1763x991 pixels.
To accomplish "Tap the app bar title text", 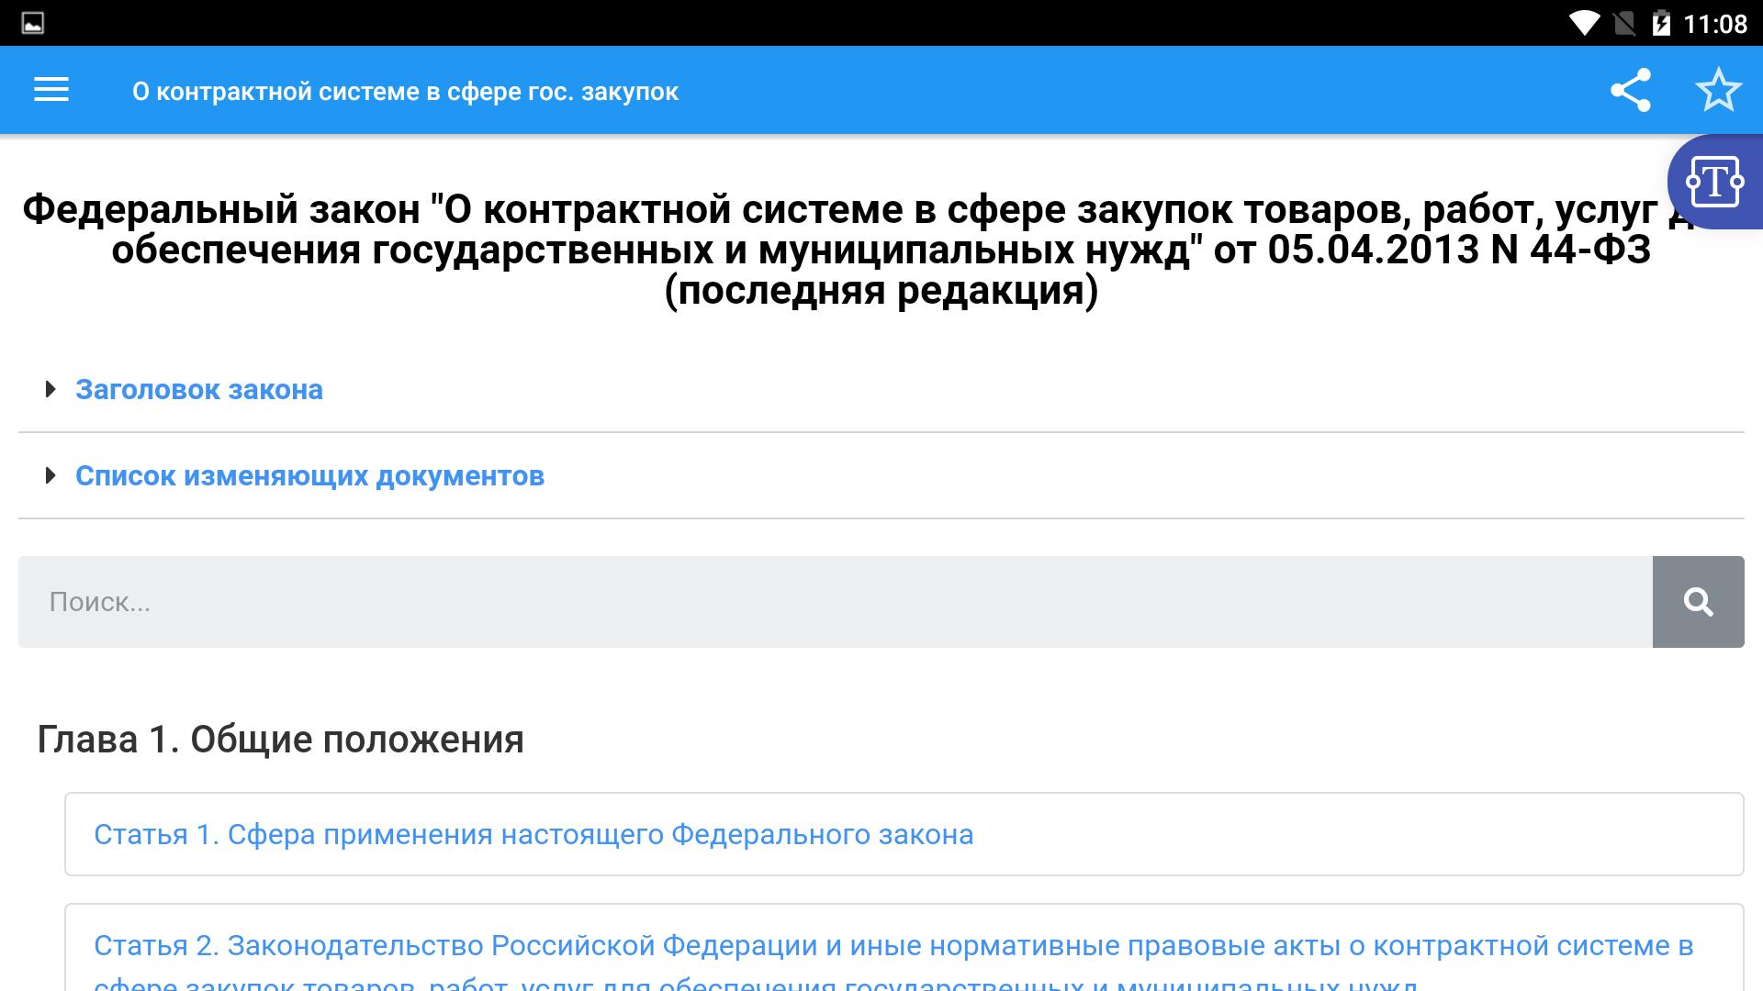I will [x=405, y=92].
